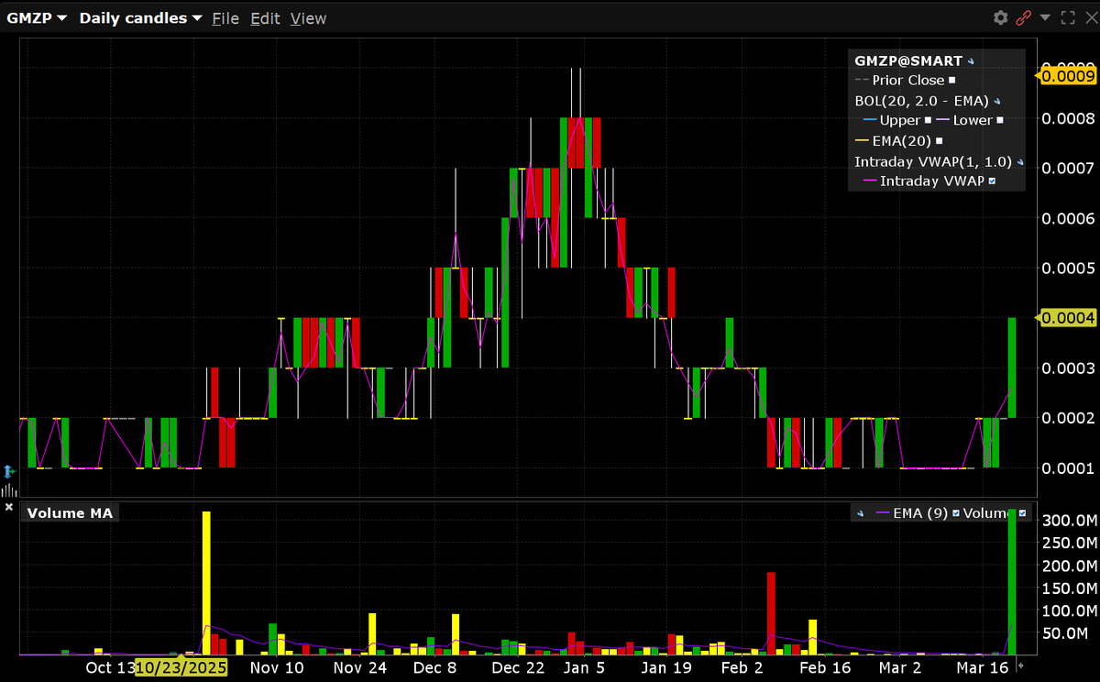Click the GMZP@SMART legend title
Image resolution: width=1100 pixels, height=682 pixels.
coord(908,61)
